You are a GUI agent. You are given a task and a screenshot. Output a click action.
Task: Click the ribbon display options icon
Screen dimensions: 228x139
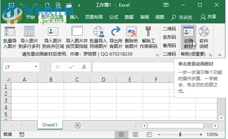pos(166,5)
